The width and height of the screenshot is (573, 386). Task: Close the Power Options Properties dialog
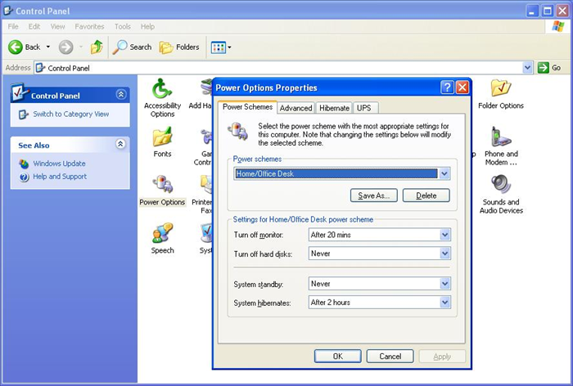[x=462, y=88]
